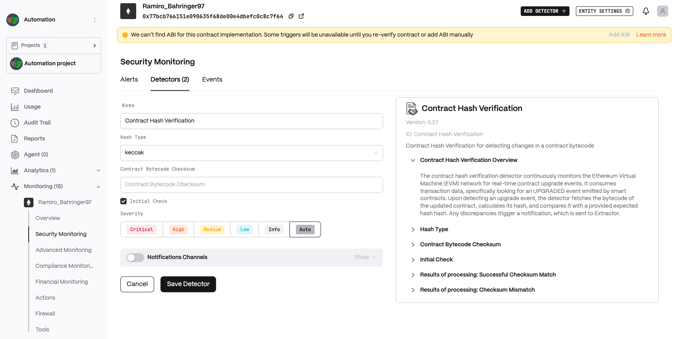The image size is (681, 339).
Task: Expand the Projects selector arrow
Action: tap(94, 46)
